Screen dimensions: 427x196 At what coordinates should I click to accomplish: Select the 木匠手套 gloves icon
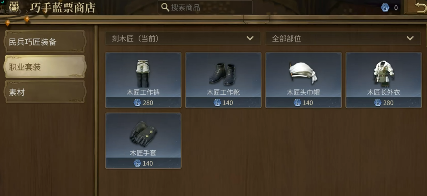[x=143, y=134]
